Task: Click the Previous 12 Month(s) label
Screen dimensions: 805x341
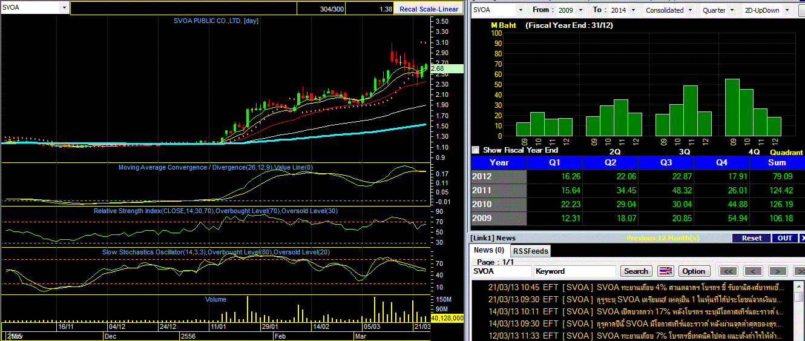Action: (x=662, y=238)
